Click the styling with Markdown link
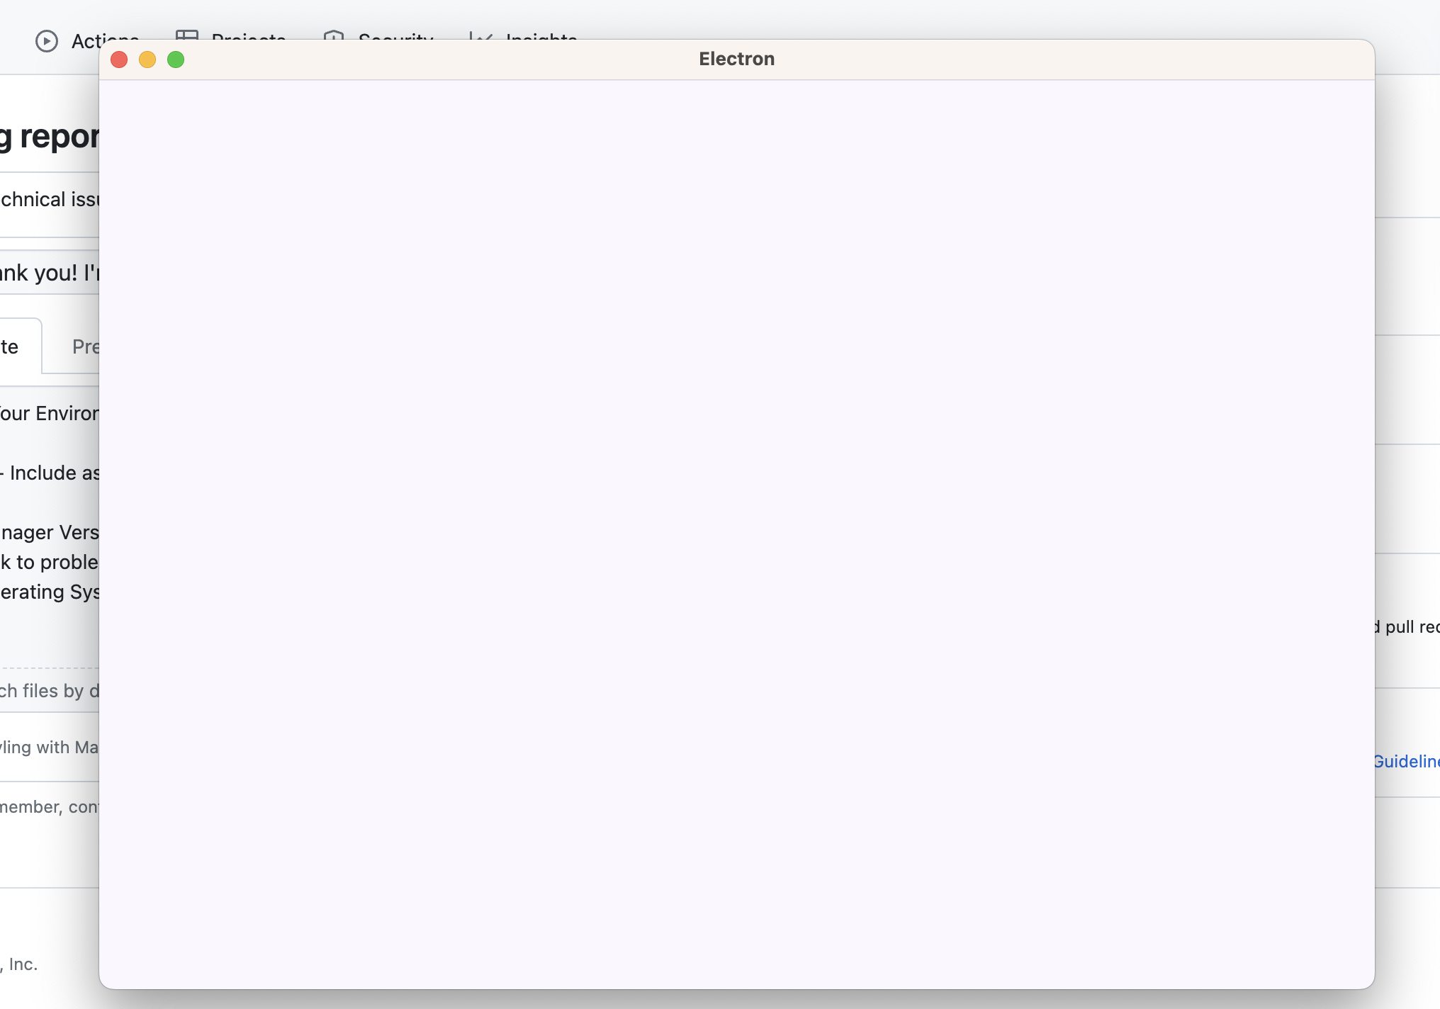 pos(50,747)
